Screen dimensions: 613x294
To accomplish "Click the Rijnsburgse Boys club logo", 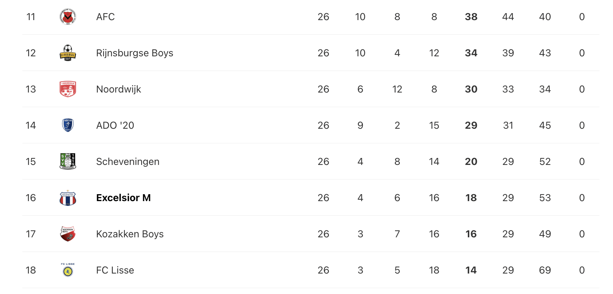I will (x=68, y=53).
